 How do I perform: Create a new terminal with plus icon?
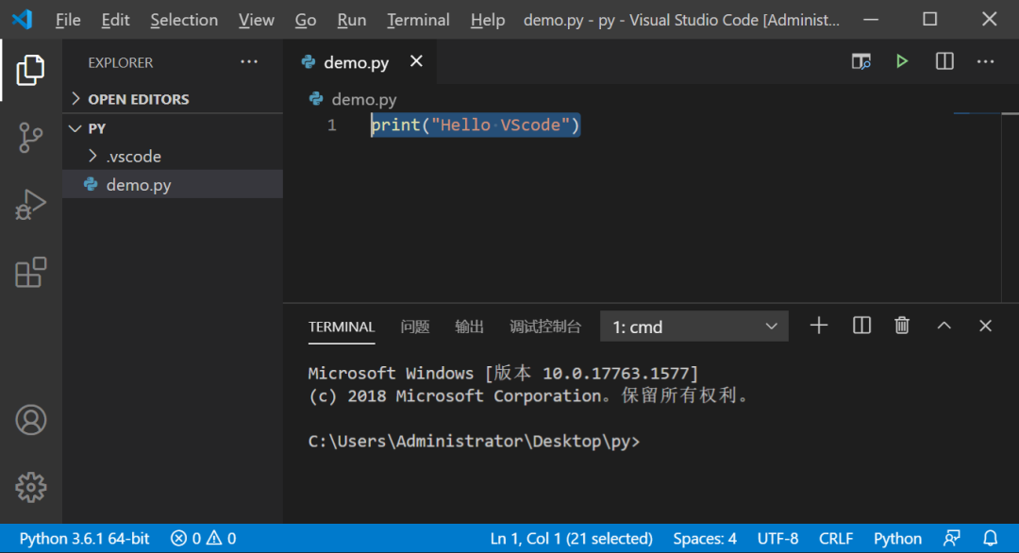pyautogui.click(x=819, y=326)
